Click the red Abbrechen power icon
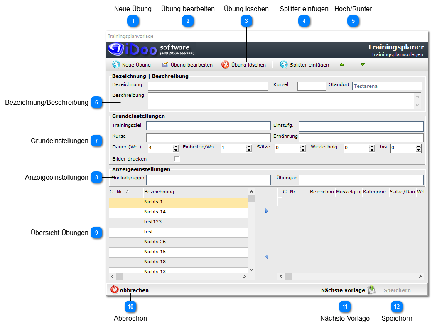This screenshot has width=432, height=329. (114, 289)
